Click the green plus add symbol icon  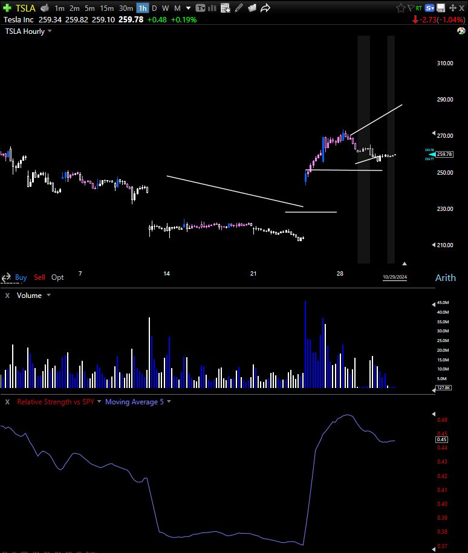(x=7, y=8)
